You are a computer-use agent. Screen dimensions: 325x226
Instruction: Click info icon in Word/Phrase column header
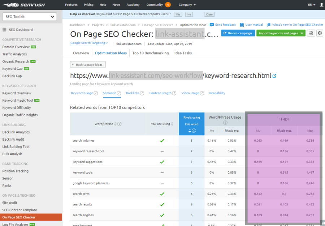click(120, 124)
